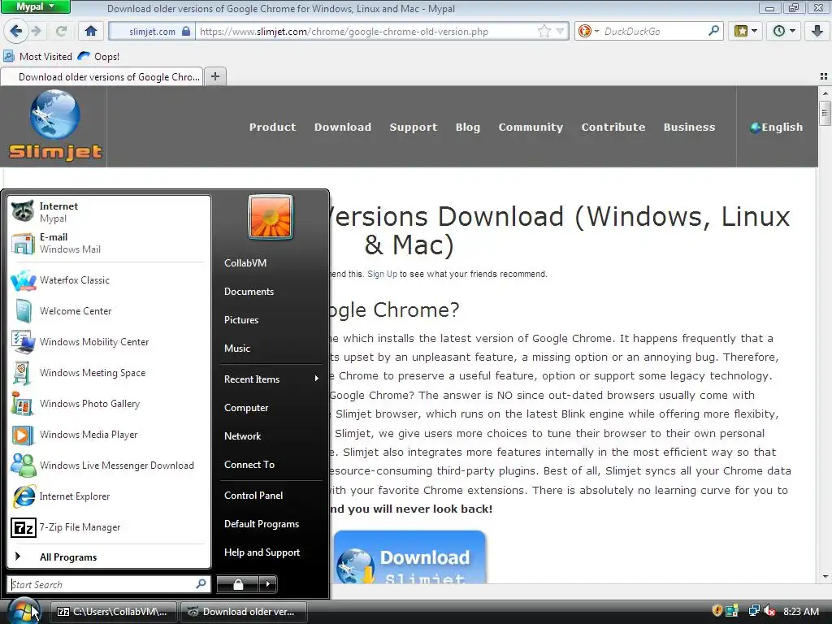Expand the Recent Items submenu

coord(271,379)
